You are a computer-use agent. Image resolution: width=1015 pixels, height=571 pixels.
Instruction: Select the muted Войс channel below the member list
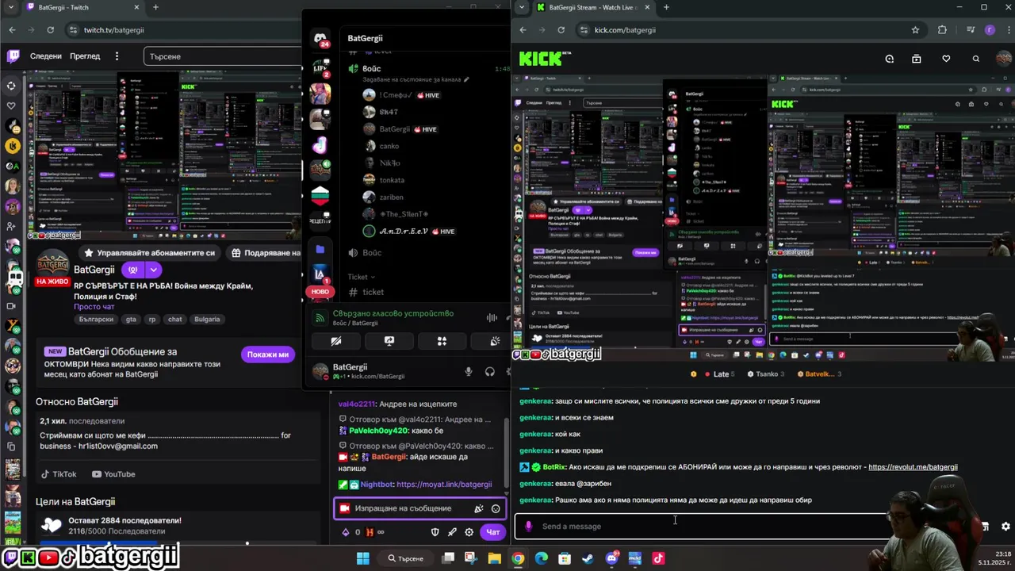coord(371,252)
